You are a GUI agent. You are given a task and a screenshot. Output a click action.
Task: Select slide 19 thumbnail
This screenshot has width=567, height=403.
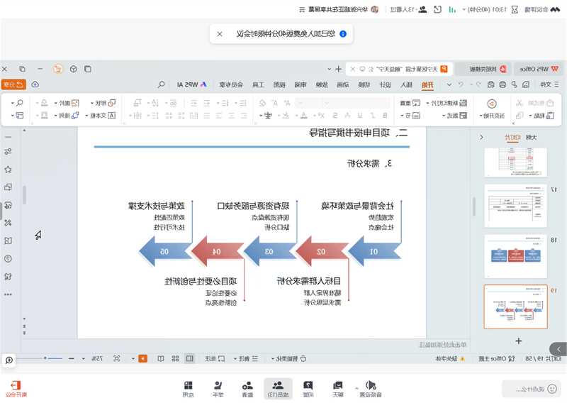point(516,307)
